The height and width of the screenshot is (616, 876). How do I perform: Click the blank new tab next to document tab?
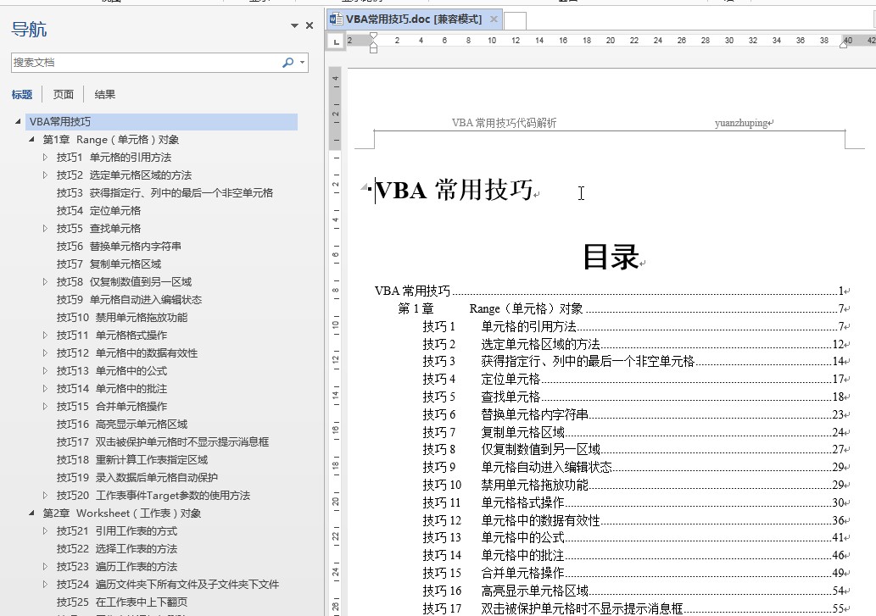pyautogui.click(x=516, y=19)
